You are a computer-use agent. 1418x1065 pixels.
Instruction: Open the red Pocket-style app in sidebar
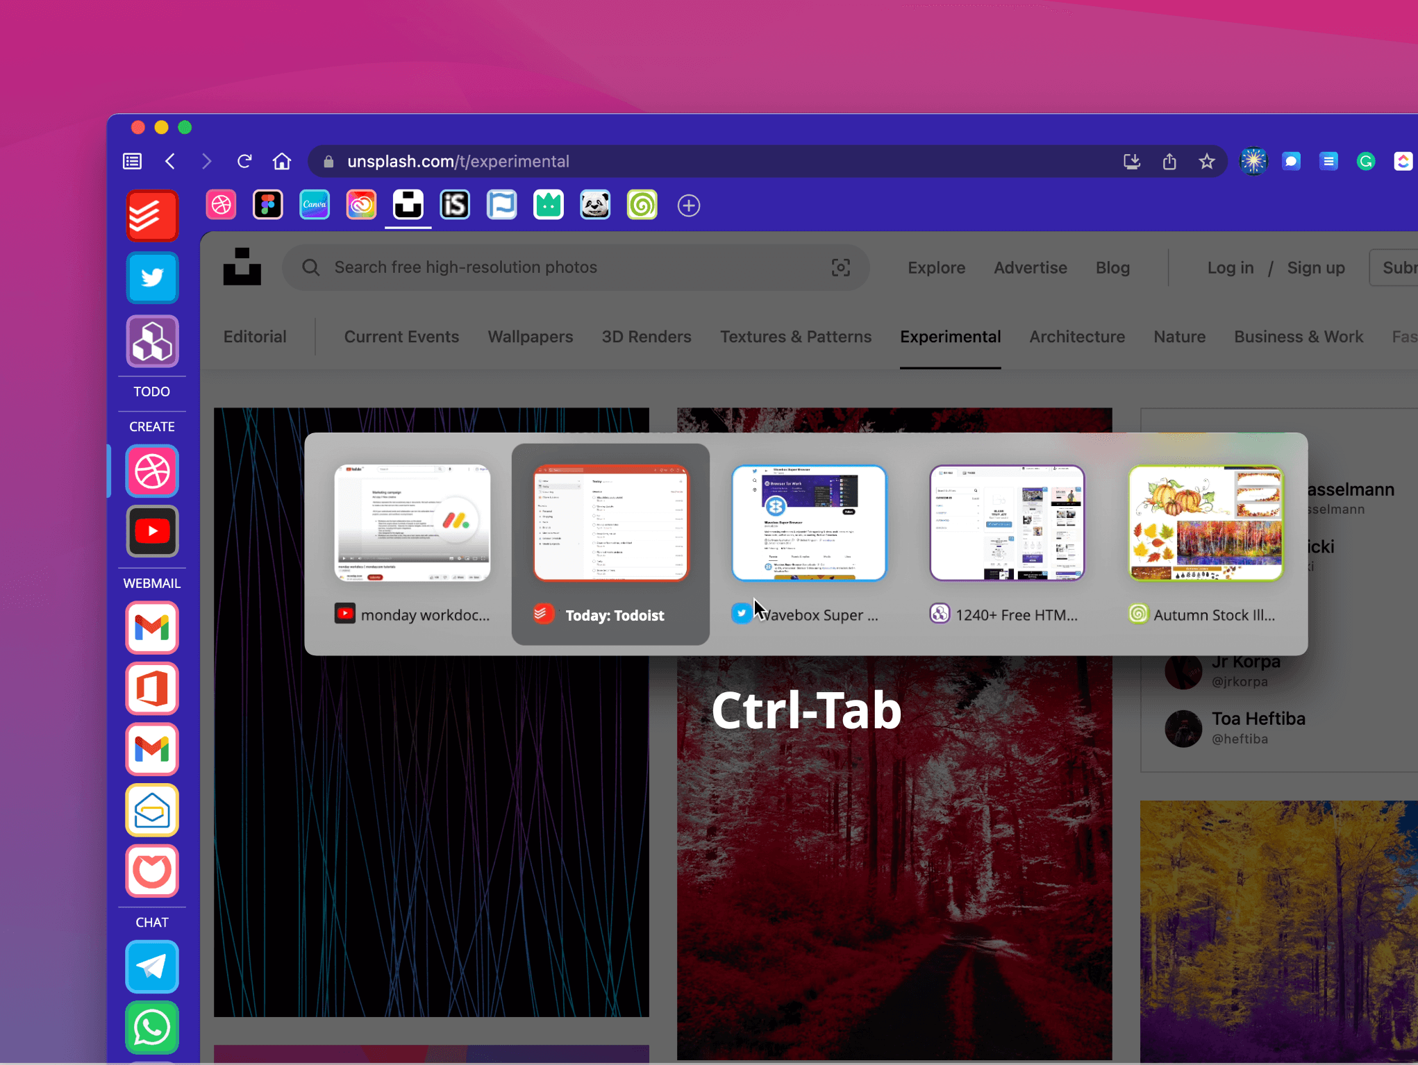[x=152, y=871]
